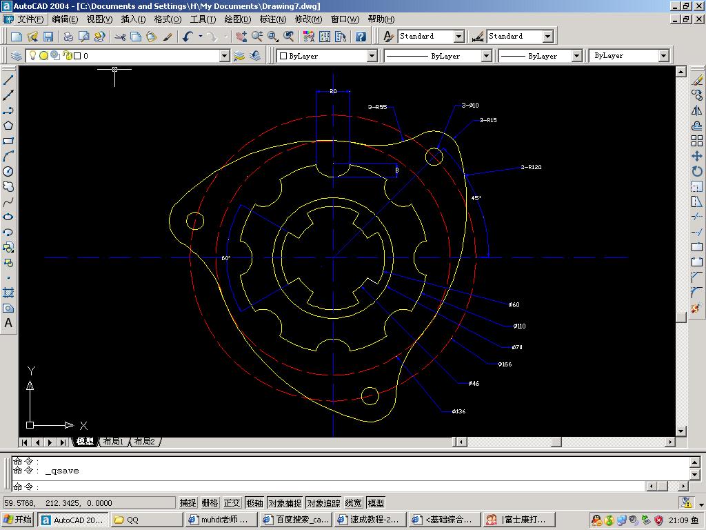Image resolution: width=706 pixels, height=530 pixels.
Task: Select the Hatch tool
Action: [8, 293]
